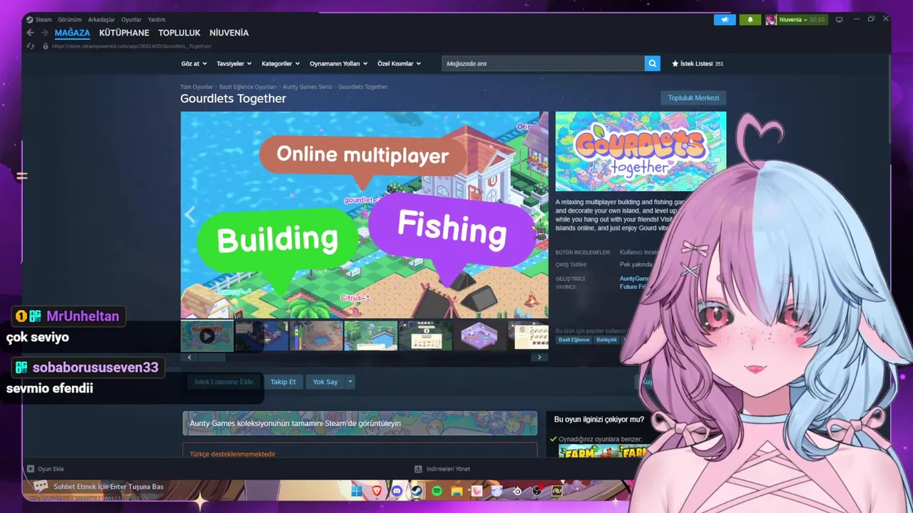
Task: Open File Explorer from the taskbar
Action: click(x=456, y=491)
